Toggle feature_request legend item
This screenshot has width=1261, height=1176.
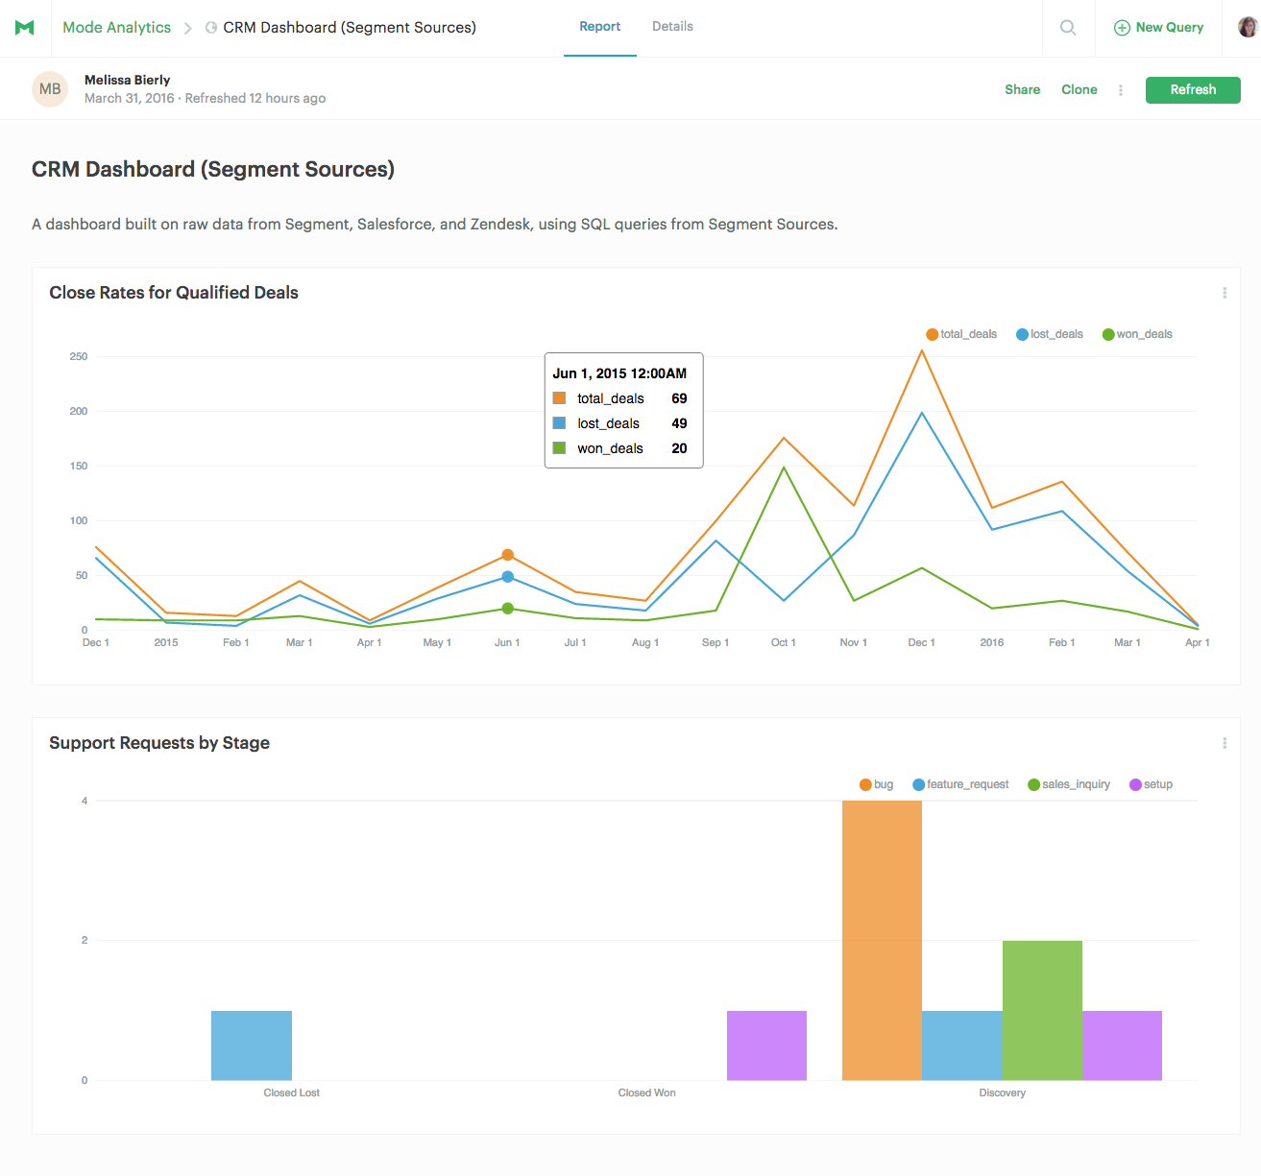click(960, 784)
